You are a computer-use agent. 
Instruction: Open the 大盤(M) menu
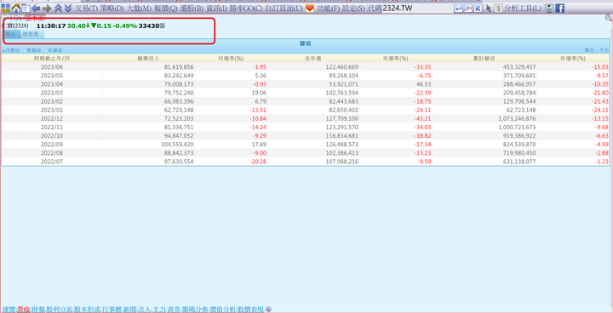pos(139,9)
